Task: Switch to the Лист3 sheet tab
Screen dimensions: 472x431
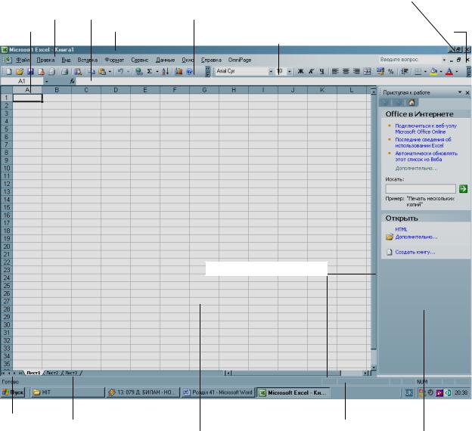Action: (71, 373)
